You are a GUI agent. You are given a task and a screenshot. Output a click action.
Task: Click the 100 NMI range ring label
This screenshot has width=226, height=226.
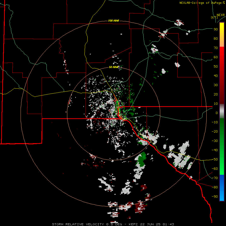(114, 21)
